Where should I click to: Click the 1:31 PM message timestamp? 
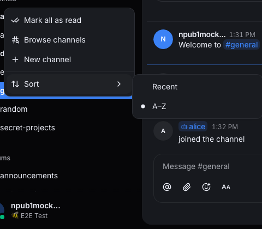point(242,35)
